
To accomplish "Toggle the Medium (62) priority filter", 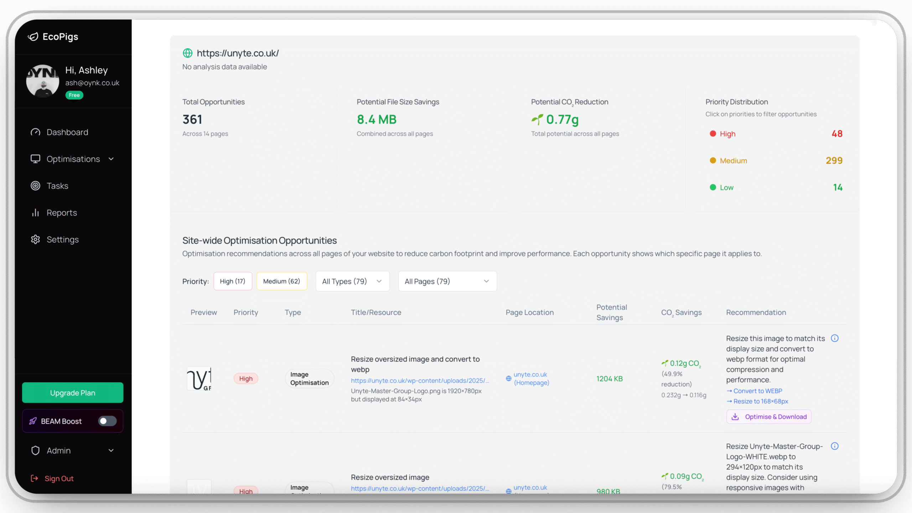I will 281,281.
